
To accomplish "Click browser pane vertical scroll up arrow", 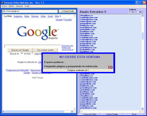I will [x=74, y=16].
